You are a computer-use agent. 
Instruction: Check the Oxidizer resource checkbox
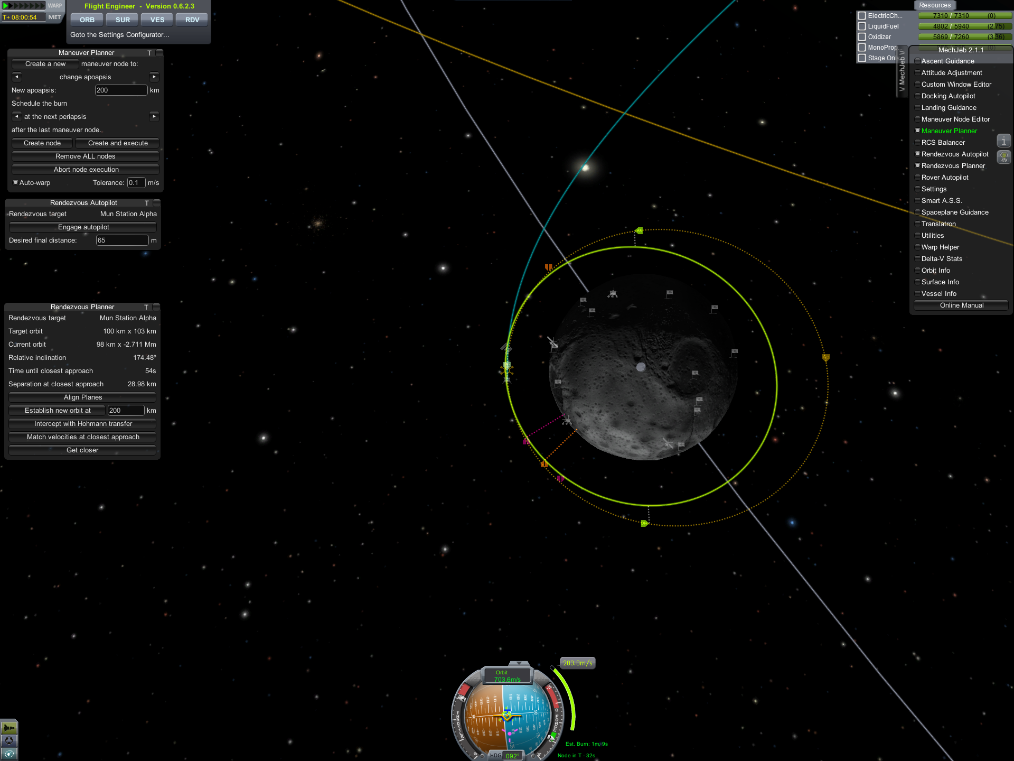coord(862,37)
